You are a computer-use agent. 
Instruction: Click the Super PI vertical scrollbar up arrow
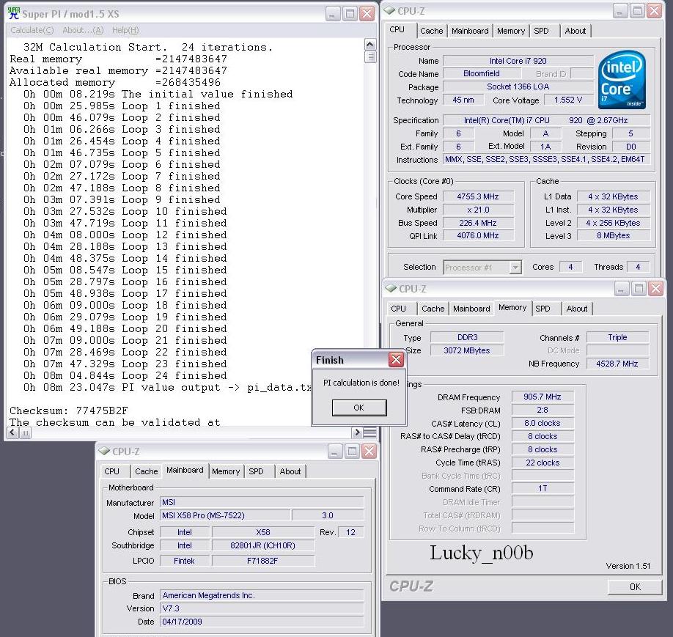pos(370,44)
